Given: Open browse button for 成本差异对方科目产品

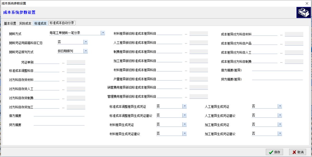Looking at the screenshot, I should click(281, 44).
